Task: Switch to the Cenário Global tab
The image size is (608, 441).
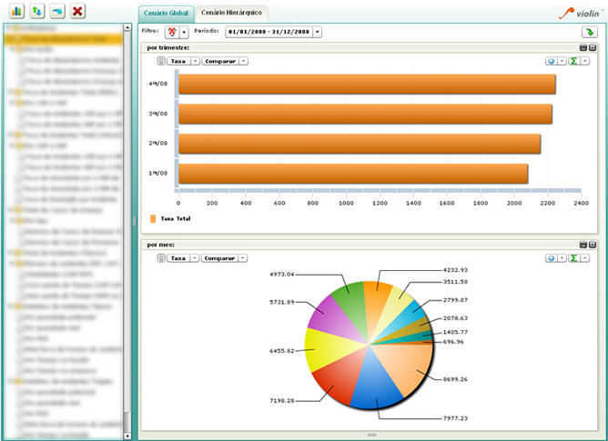Action: [x=166, y=13]
